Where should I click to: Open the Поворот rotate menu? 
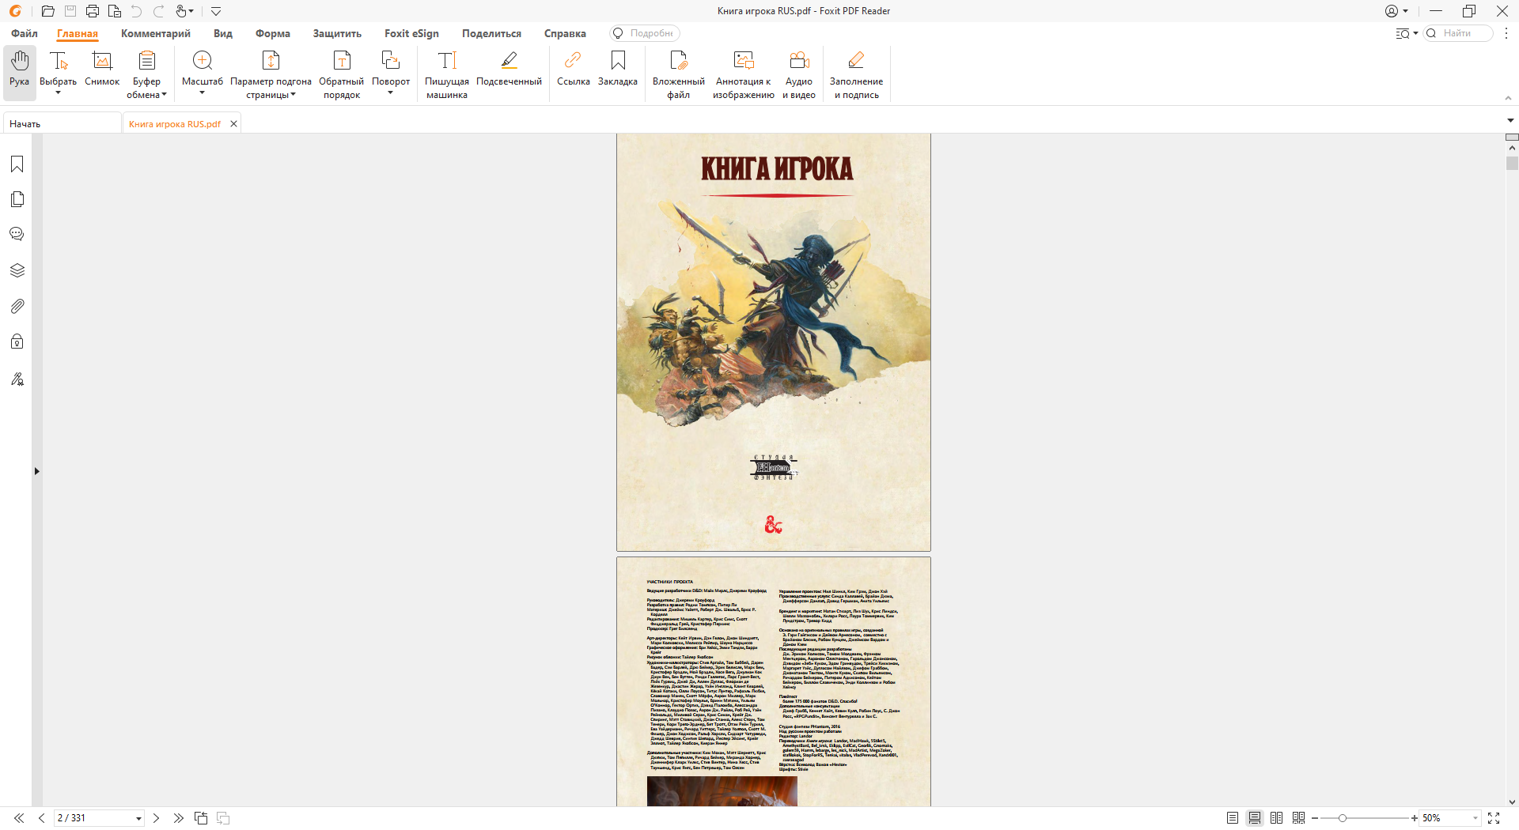tap(391, 73)
